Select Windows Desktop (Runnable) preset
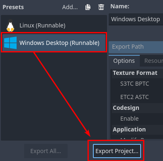 (x=54, y=43)
